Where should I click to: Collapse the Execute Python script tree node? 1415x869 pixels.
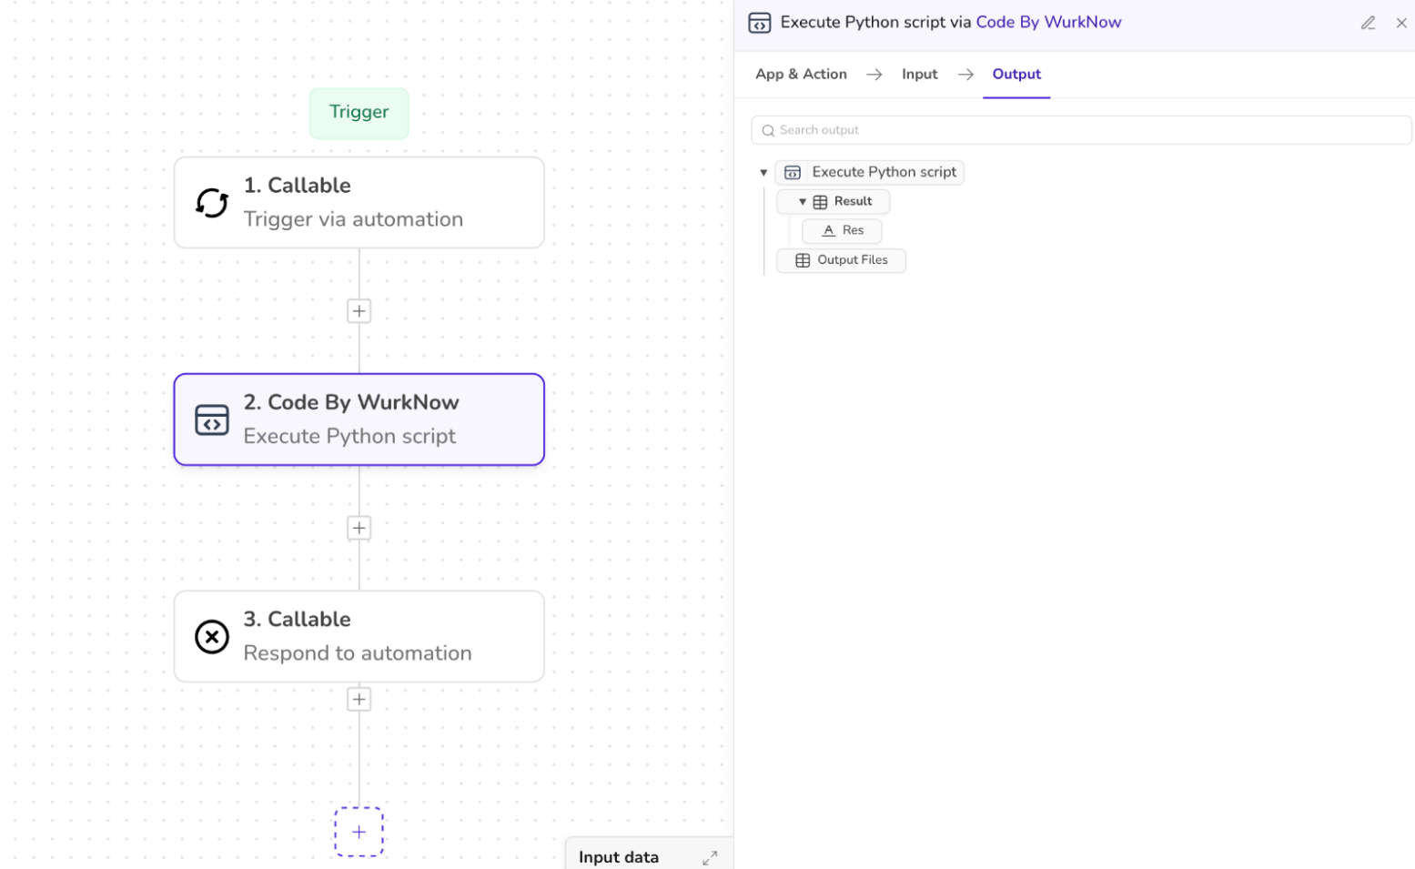pyautogui.click(x=763, y=172)
